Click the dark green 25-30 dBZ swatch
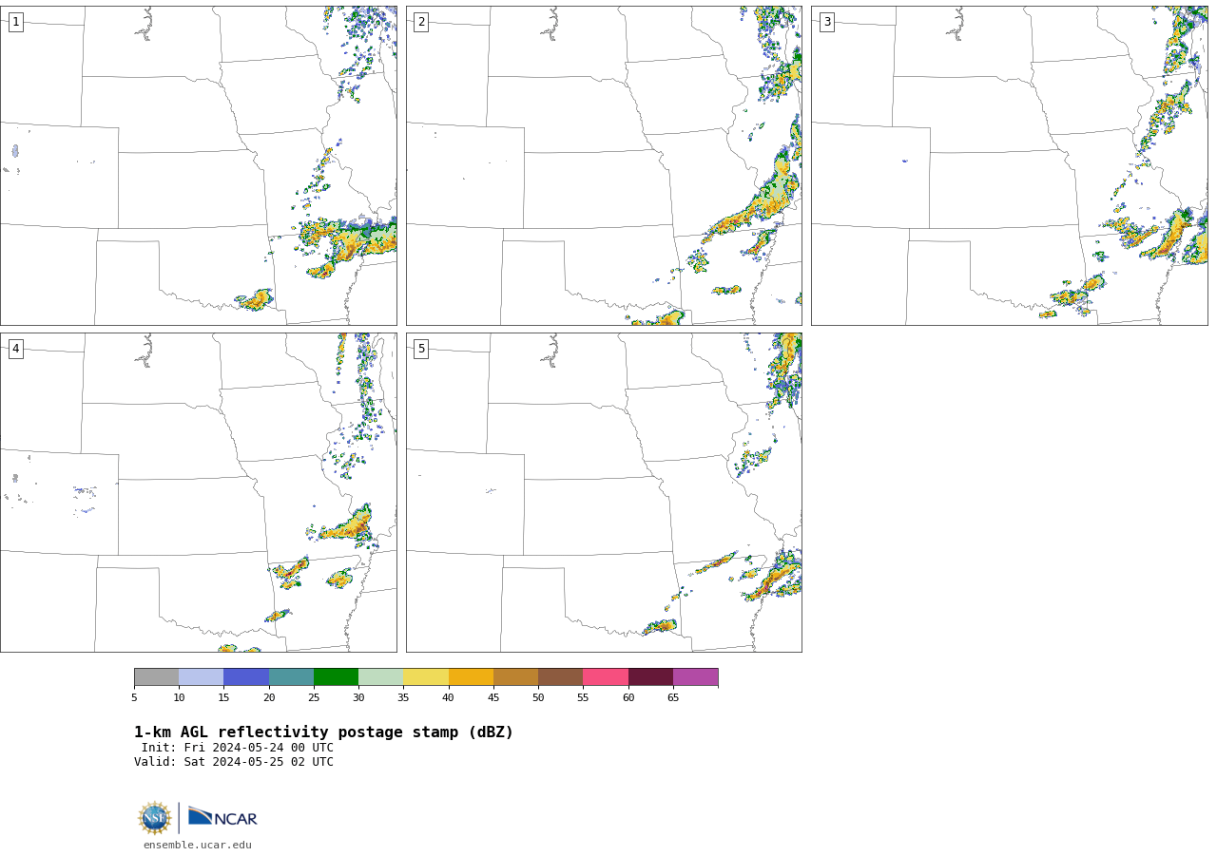 pos(336,677)
